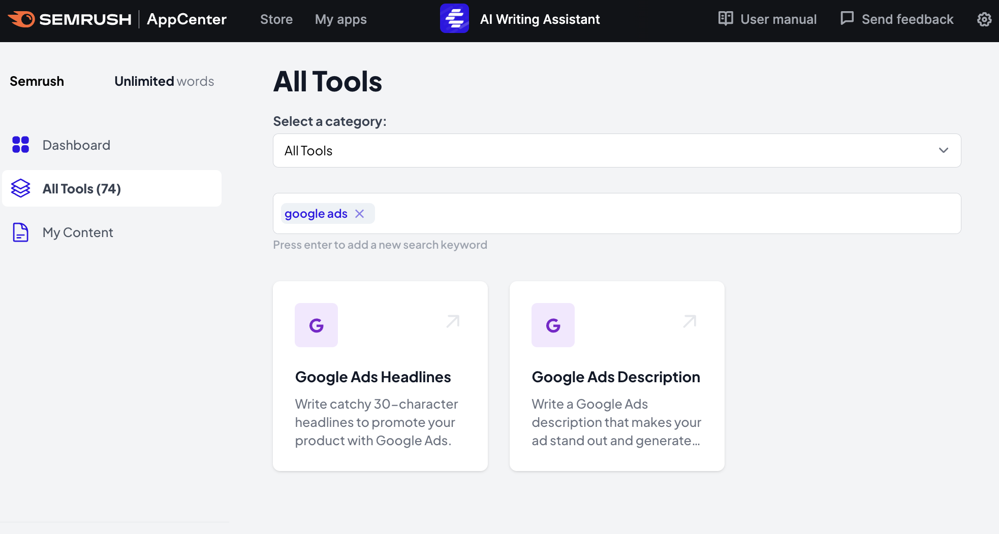Open the User manual link
Image resolution: width=999 pixels, height=534 pixels.
tap(778, 19)
